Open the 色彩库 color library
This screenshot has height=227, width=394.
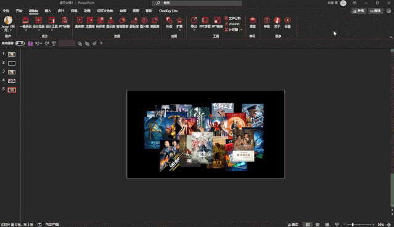[101, 22]
